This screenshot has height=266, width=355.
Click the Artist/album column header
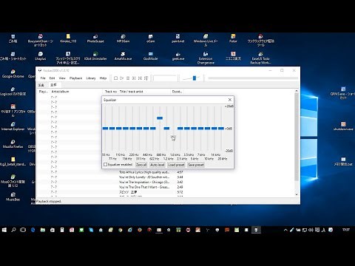click(x=76, y=92)
